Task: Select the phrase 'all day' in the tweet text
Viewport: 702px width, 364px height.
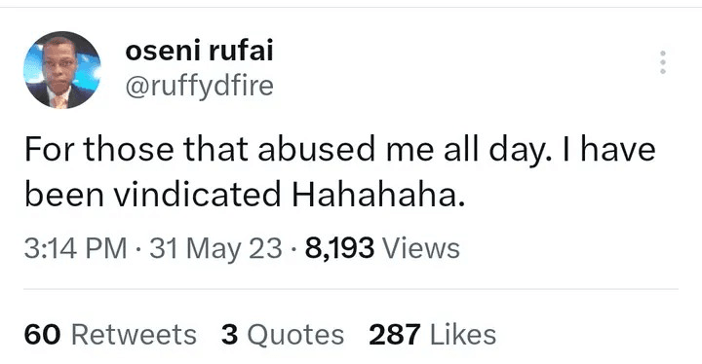Action: (x=494, y=151)
